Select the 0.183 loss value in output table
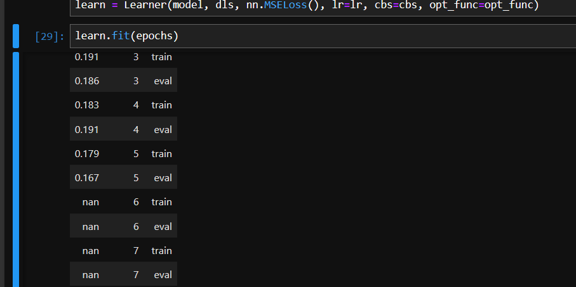The width and height of the screenshot is (576, 287). tap(87, 105)
